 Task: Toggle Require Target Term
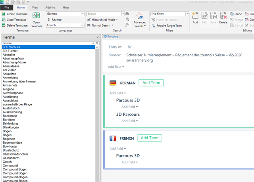(x=167, y=26)
